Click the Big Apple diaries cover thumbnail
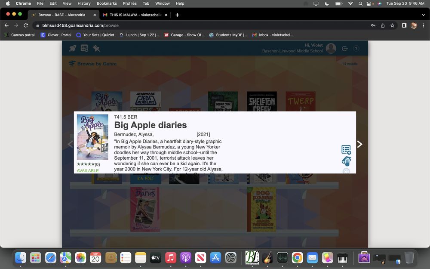 coord(92,137)
